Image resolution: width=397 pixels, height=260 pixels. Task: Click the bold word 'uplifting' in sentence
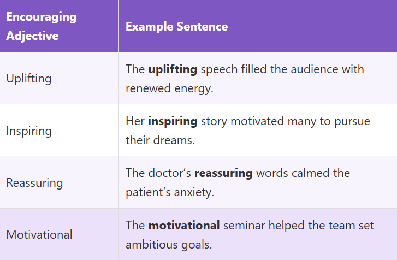tap(173, 70)
